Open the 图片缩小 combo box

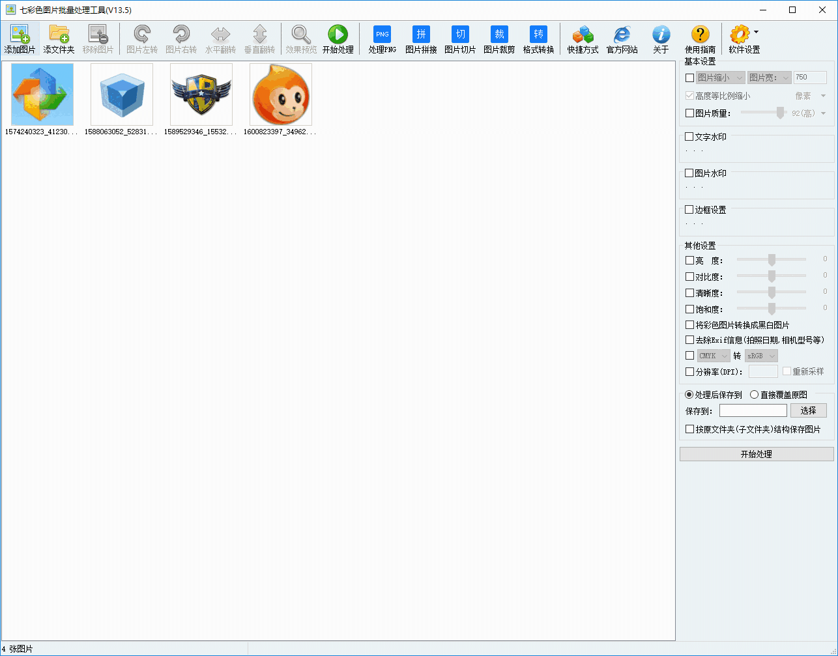(x=720, y=78)
